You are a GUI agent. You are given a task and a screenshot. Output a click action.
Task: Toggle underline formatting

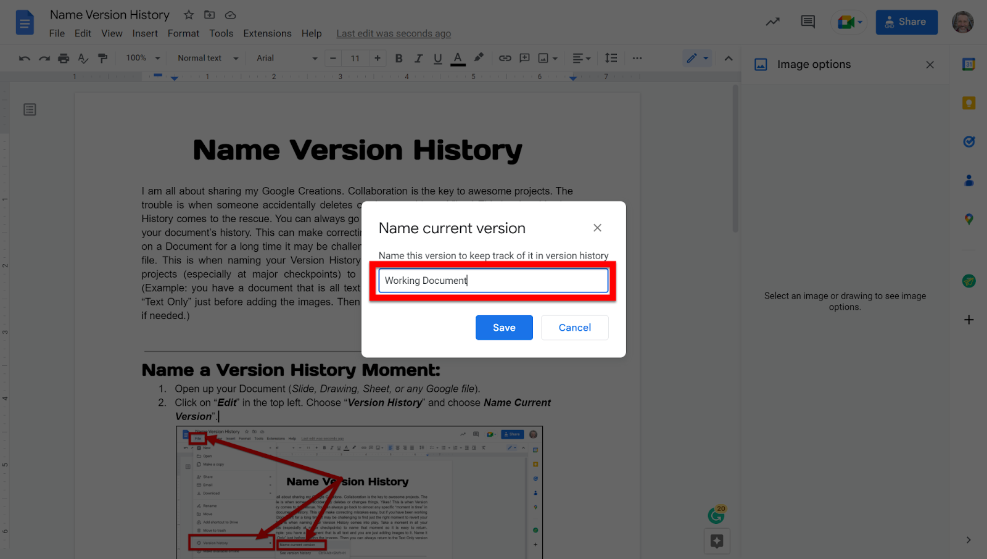(437, 58)
